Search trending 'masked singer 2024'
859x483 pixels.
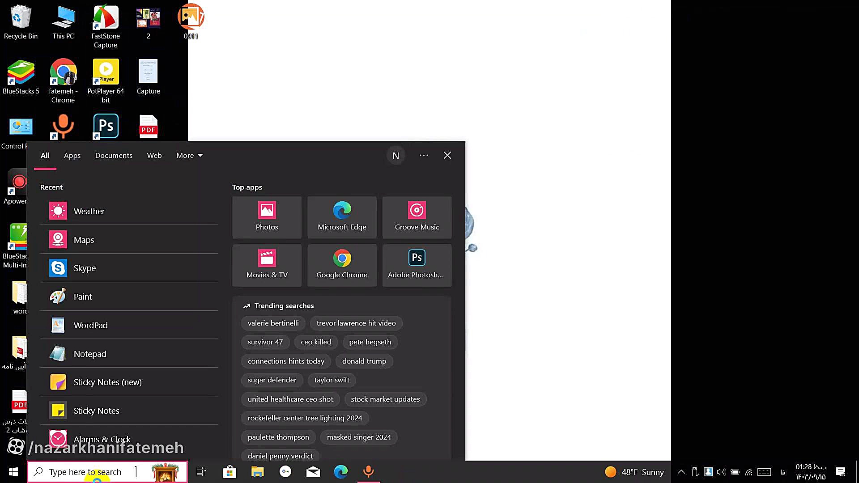point(359,437)
